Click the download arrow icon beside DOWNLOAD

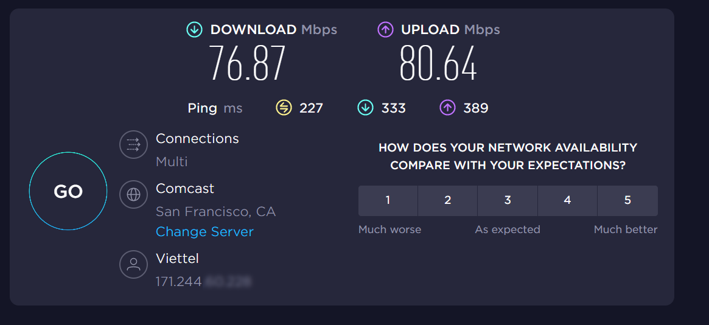194,29
